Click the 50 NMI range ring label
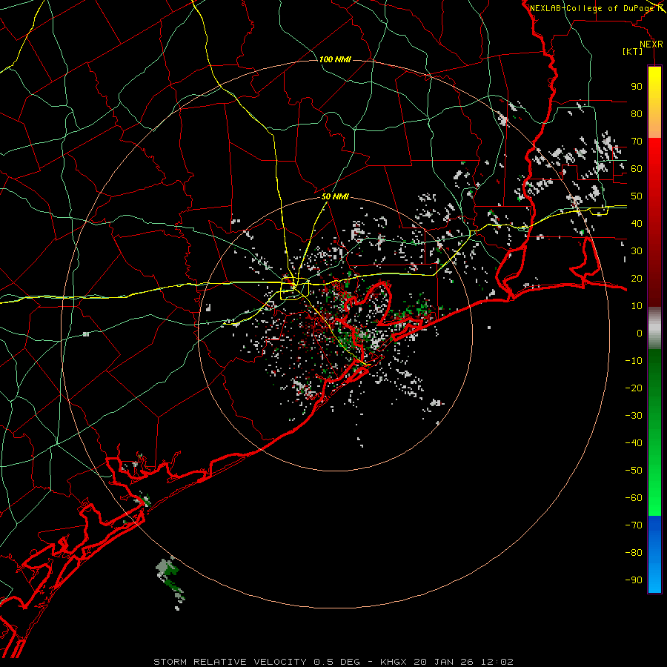The height and width of the screenshot is (667, 667). [x=335, y=196]
